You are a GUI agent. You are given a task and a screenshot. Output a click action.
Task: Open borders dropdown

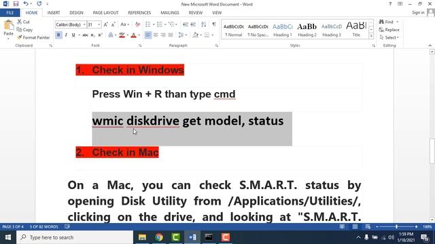[x=213, y=35]
